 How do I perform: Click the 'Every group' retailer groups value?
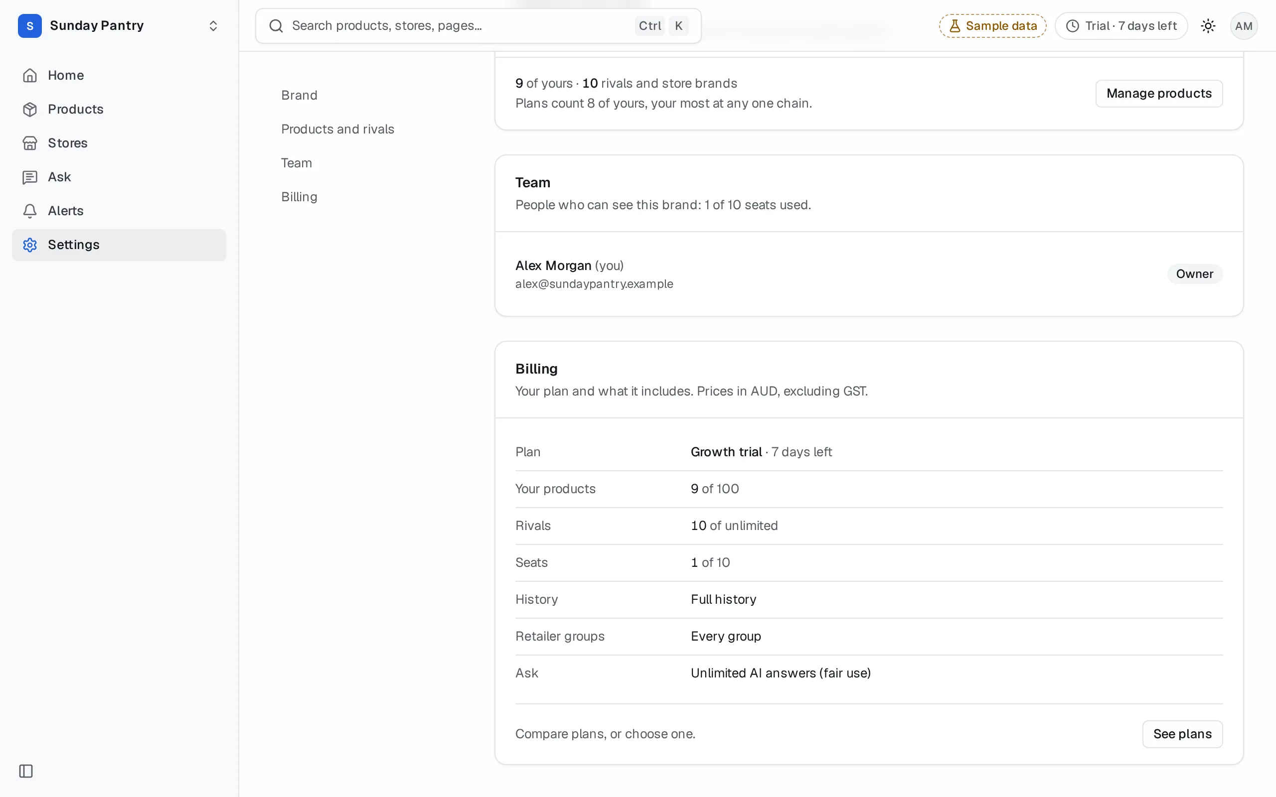tap(726, 637)
